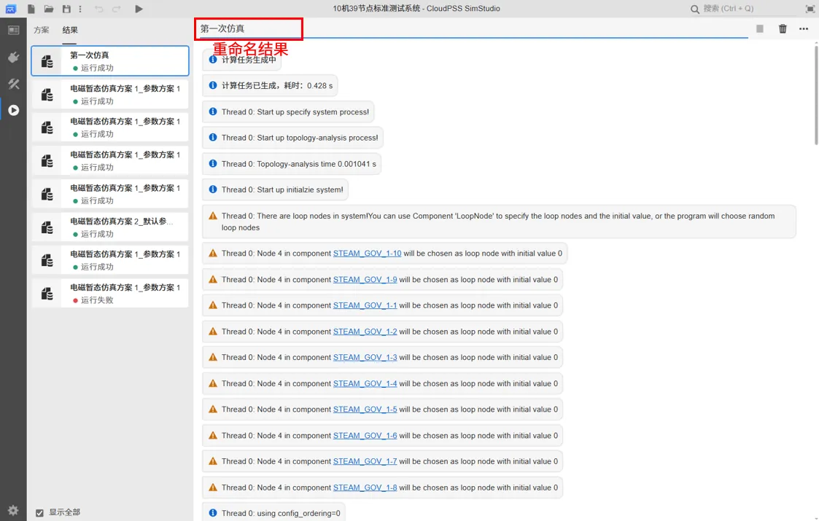Open a project with the folder icon

pos(49,9)
